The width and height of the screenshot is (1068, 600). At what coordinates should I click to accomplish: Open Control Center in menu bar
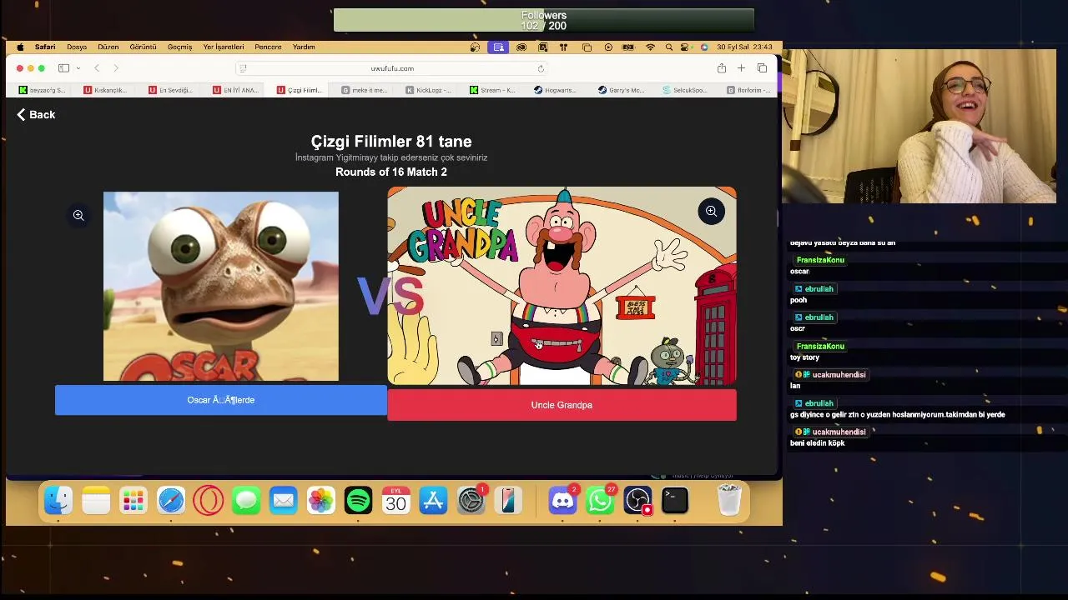point(686,47)
